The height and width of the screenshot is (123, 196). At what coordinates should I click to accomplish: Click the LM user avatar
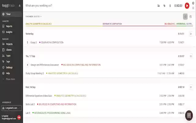click(19, 117)
